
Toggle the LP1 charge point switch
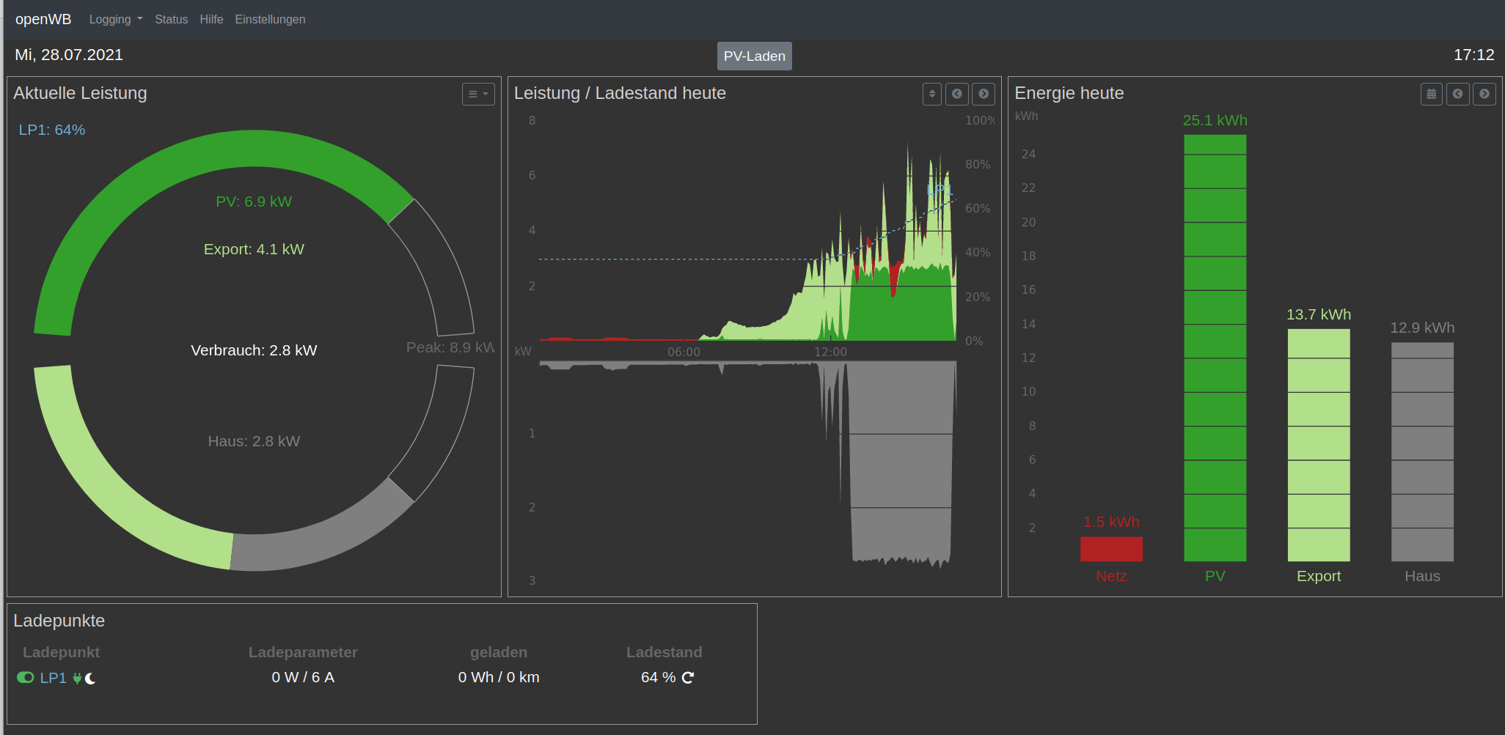point(26,678)
